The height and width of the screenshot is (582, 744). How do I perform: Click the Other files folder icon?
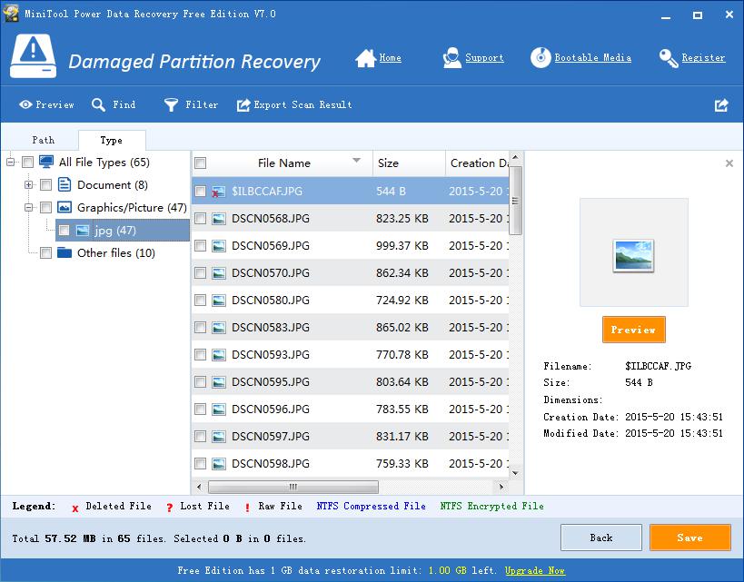coord(64,252)
